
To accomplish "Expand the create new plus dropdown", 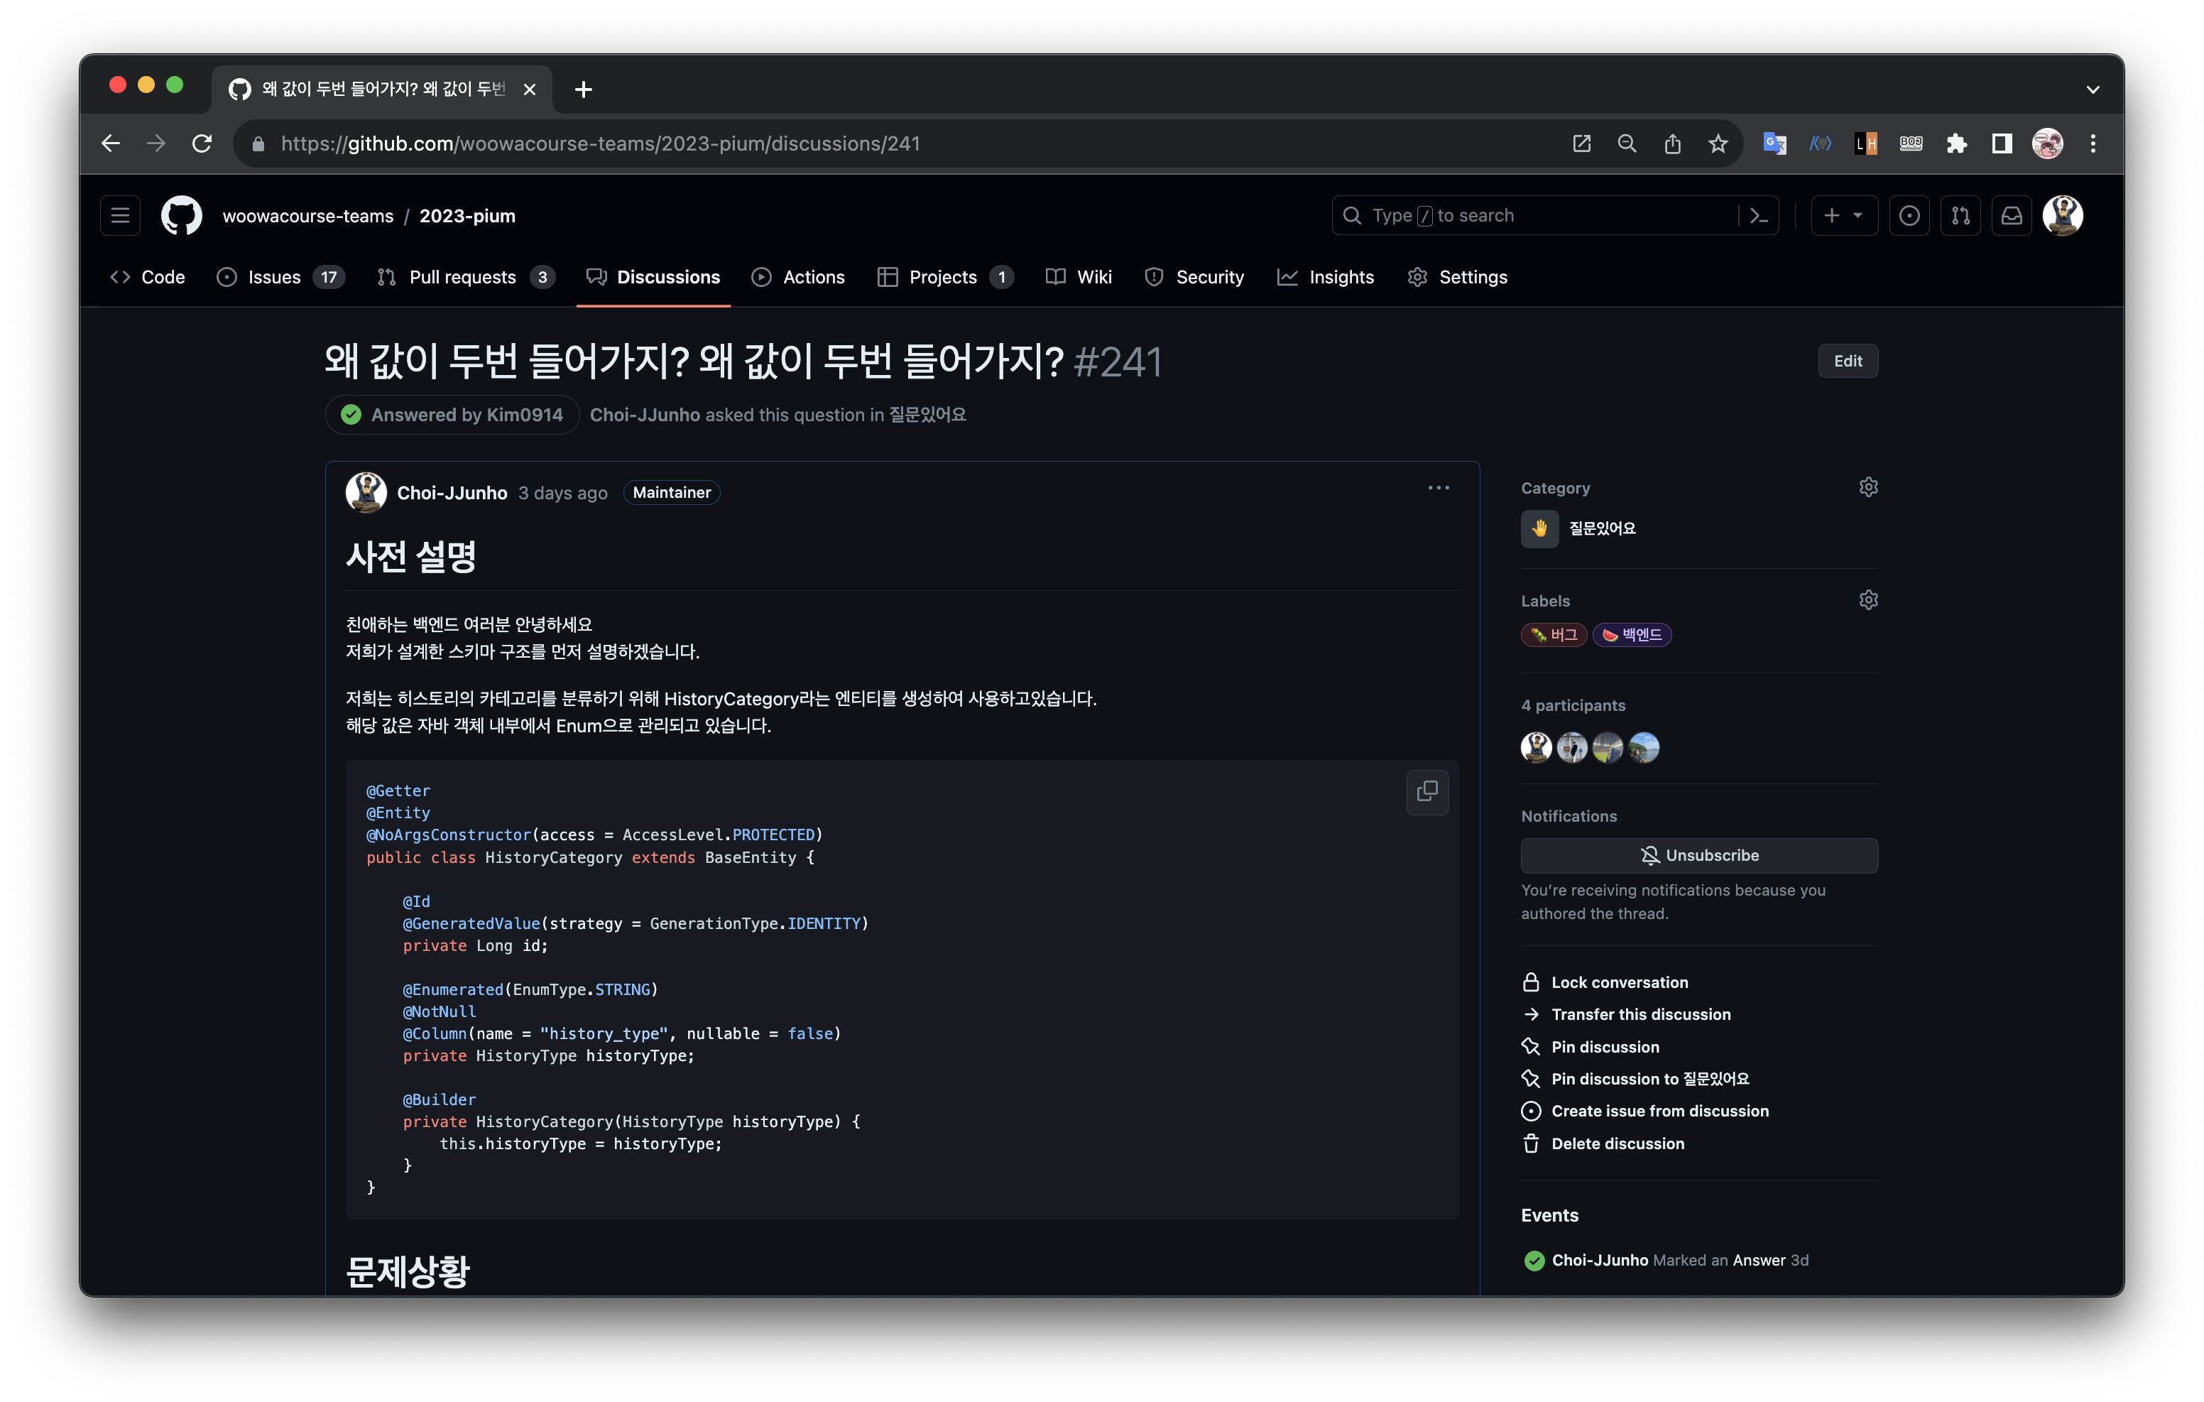I will pos(1843,216).
